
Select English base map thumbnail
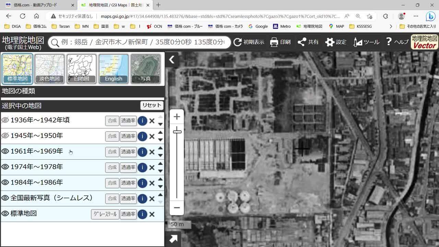click(x=114, y=69)
